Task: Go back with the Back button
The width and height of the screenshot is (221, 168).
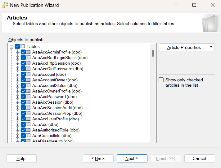Action: point(98,158)
